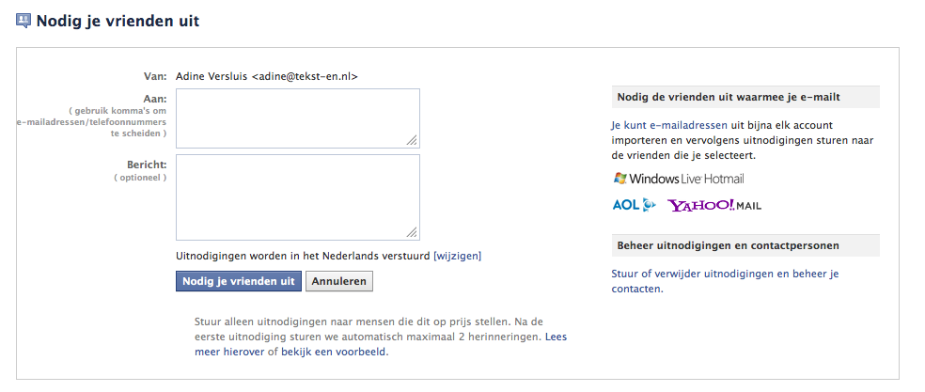Viewport: 925px width, 392px height.
Task: Click the Bericht: field label
Action: pos(148,165)
